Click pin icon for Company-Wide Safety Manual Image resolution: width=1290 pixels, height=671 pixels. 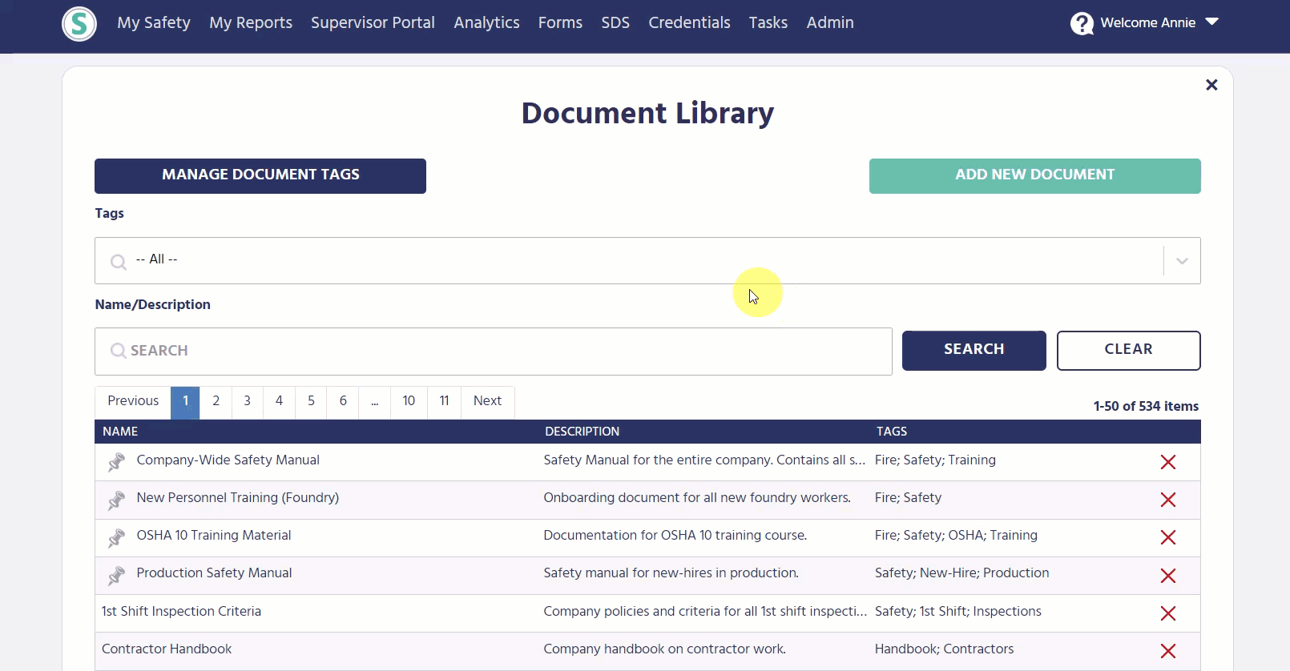click(x=117, y=462)
